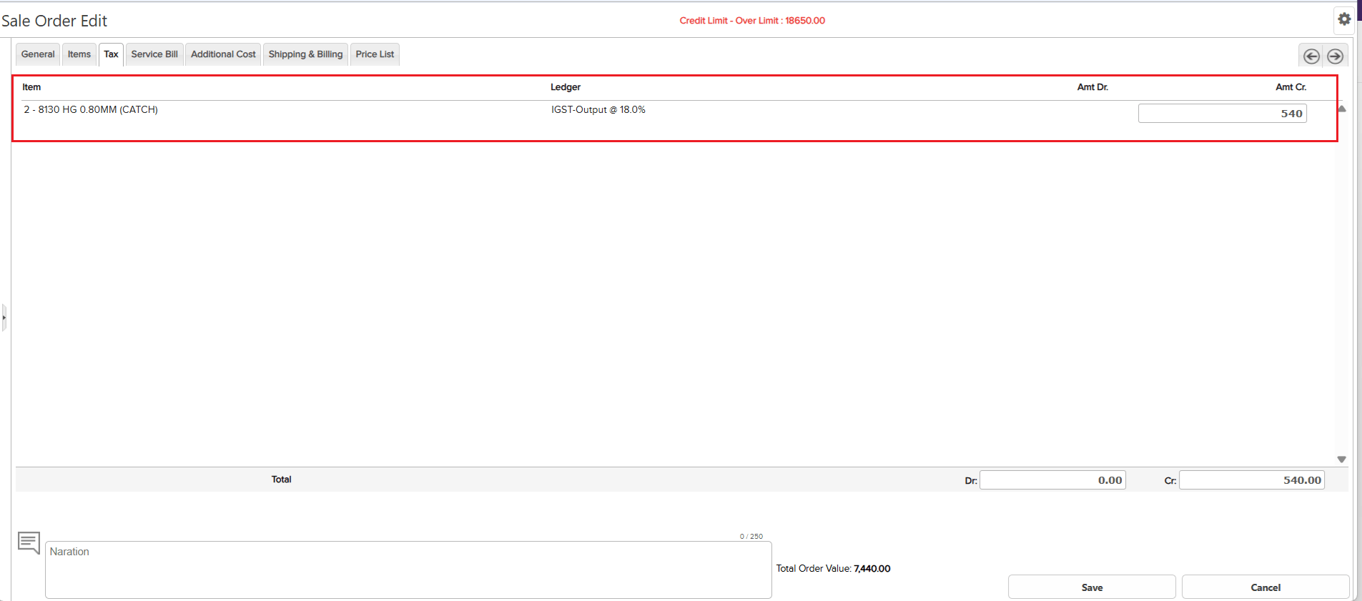Open the Price List tab
1362x601 pixels.
[x=375, y=54]
